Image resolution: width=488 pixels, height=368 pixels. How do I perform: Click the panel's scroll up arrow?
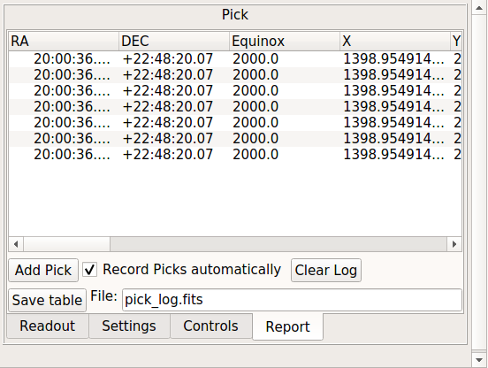(x=479, y=8)
